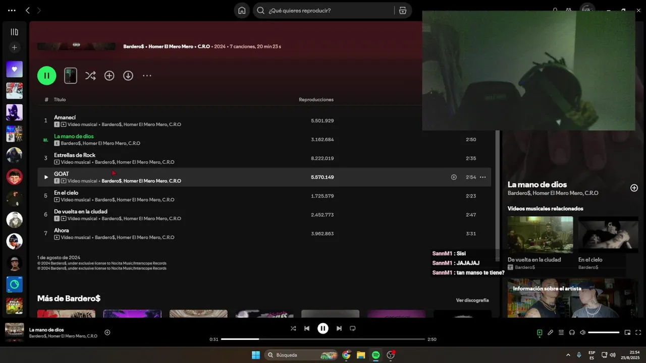Pause the album with the green button

click(x=46, y=76)
